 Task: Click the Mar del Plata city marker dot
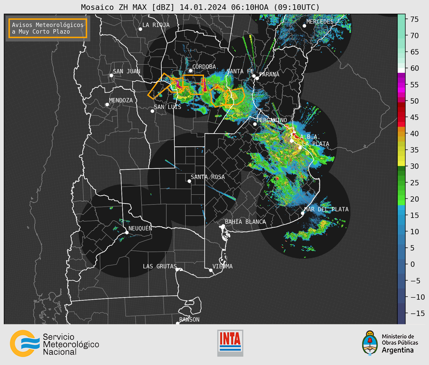pos(303,213)
